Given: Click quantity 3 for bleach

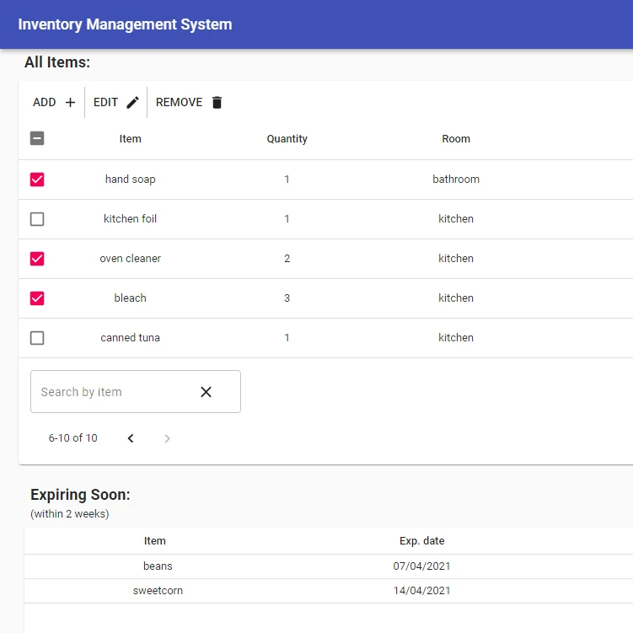Looking at the screenshot, I should (x=287, y=298).
